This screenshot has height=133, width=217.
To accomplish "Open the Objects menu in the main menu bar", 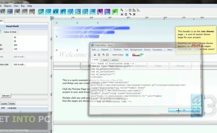I will 8,6.
